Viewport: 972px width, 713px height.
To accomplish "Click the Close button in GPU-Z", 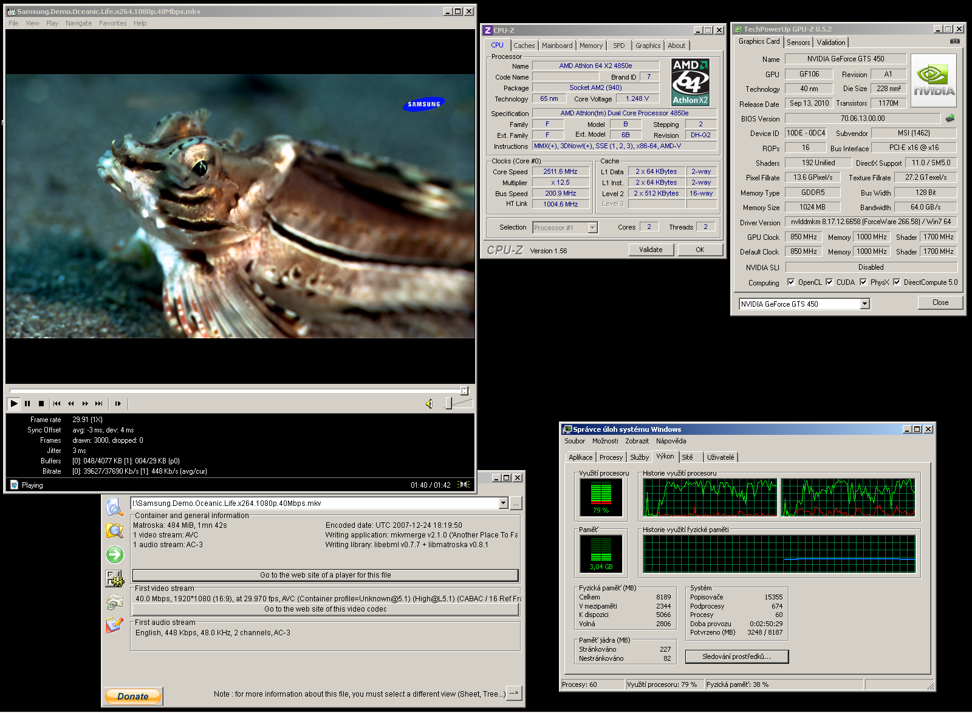I will coord(940,302).
